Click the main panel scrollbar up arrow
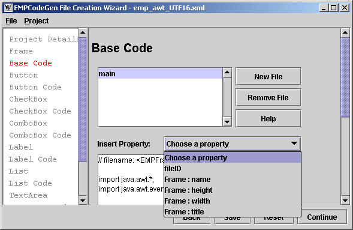Viewport: 353px width, 230px height. tap(345, 32)
